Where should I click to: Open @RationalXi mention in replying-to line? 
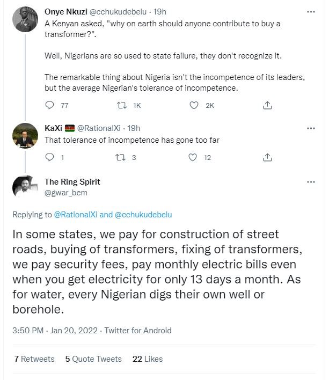coord(76,215)
